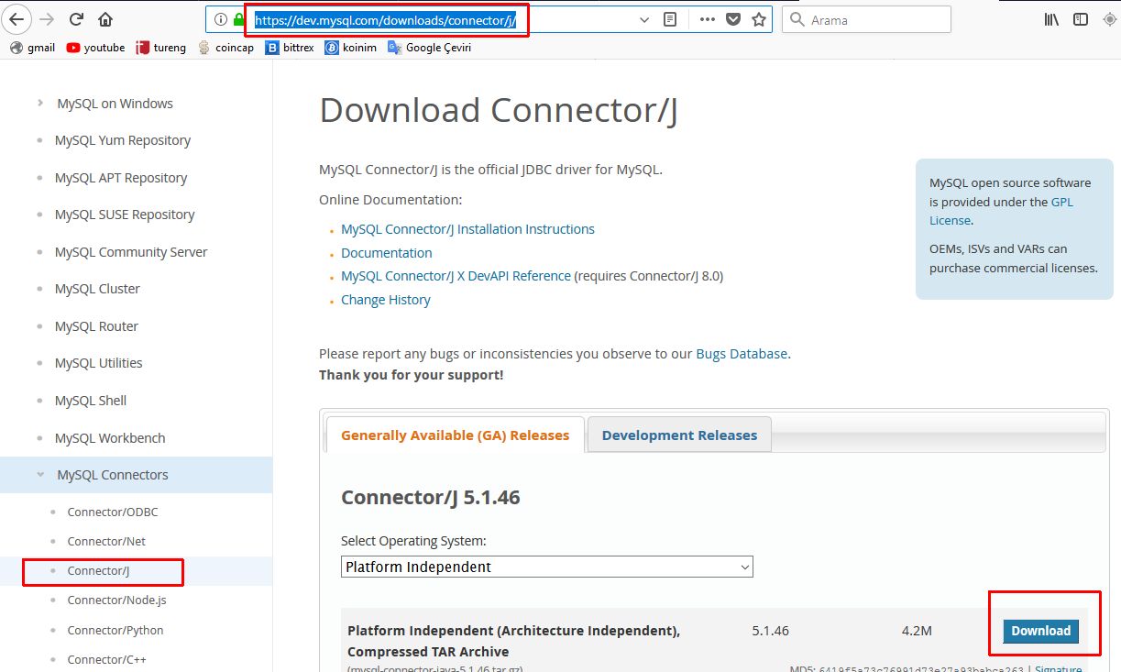The image size is (1121, 672).
Task: Switch to Generally Available (GA) Releases tab
Action: (455, 435)
